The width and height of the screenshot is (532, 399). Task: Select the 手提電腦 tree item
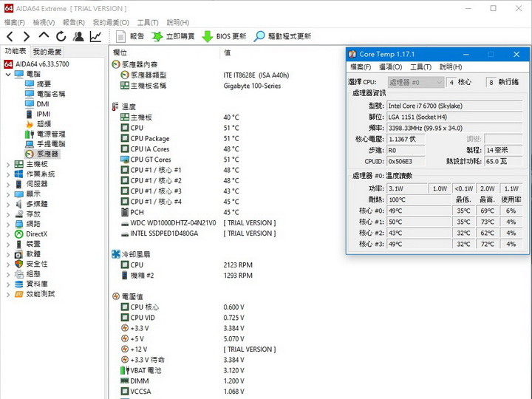tap(51, 144)
